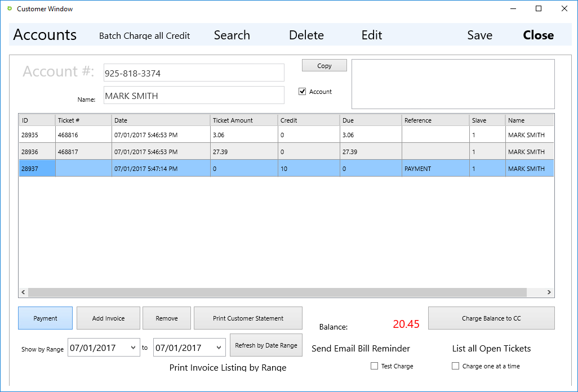This screenshot has width=578, height=392.
Task: Click Print Invoice Listing by Range
Action: click(228, 367)
